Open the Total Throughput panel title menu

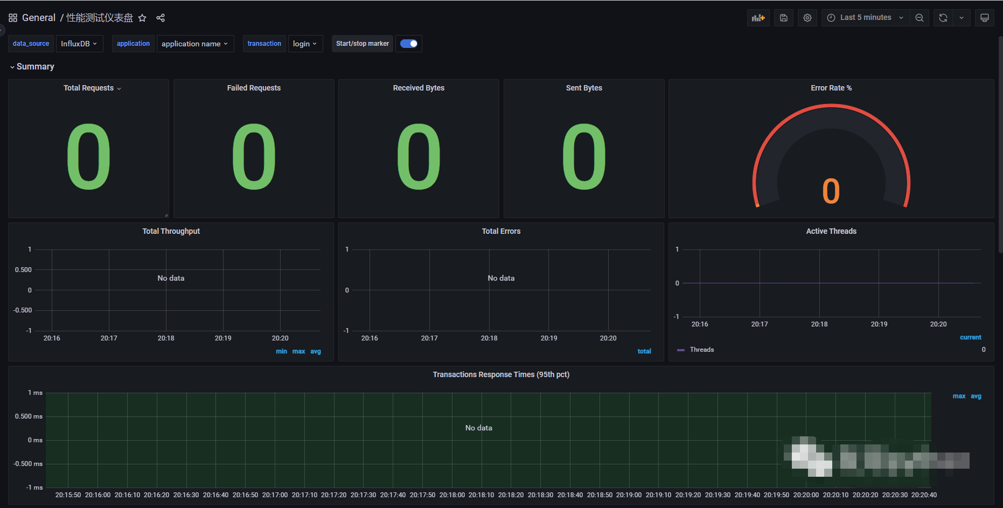tap(171, 231)
